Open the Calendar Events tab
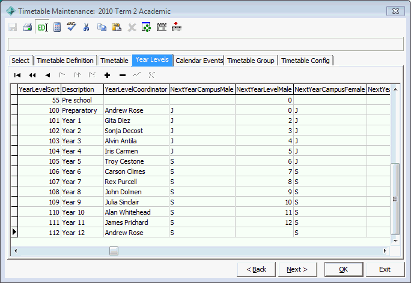This screenshot has height=283, width=411. coord(199,61)
